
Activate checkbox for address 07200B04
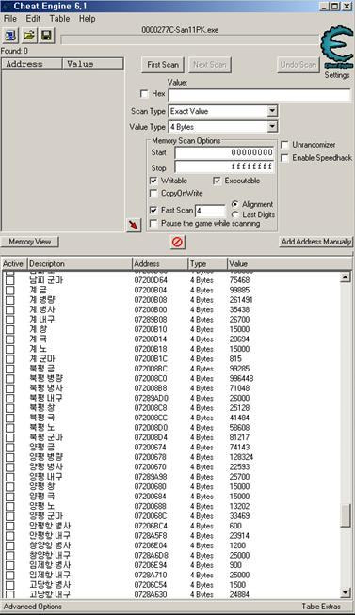pyautogui.click(x=9, y=291)
